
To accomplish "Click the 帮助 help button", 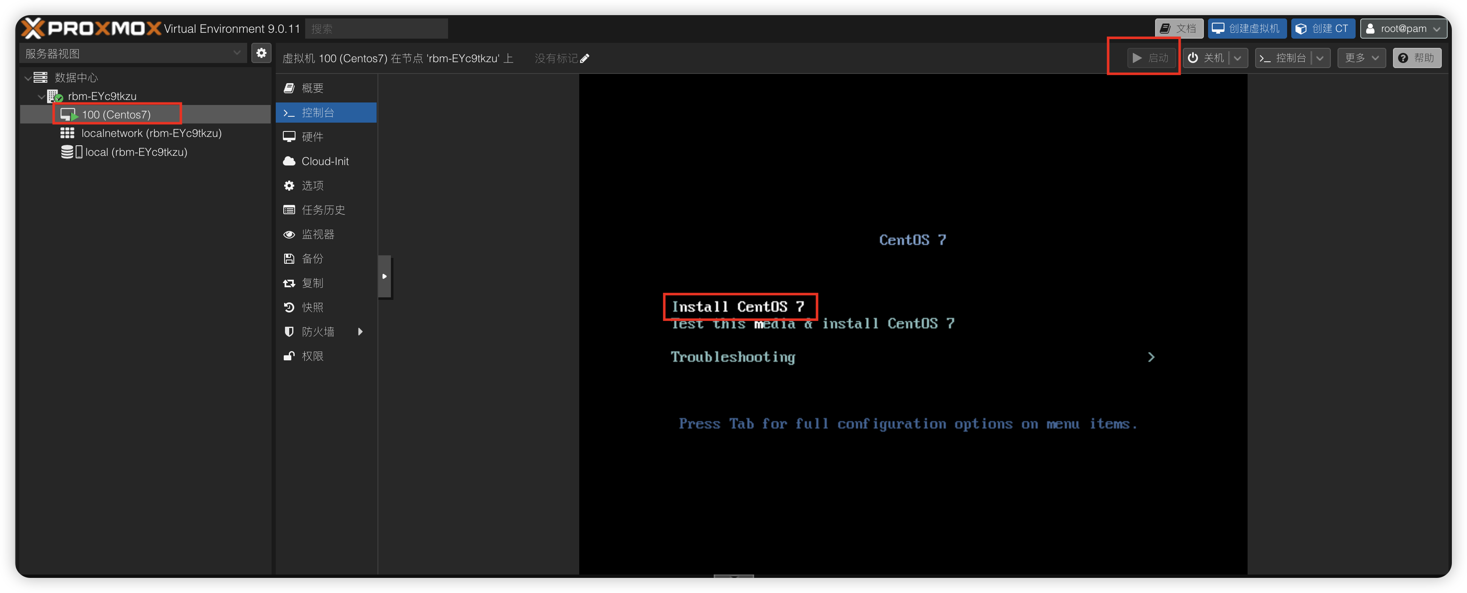I will pyautogui.click(x=1416, y=58).
